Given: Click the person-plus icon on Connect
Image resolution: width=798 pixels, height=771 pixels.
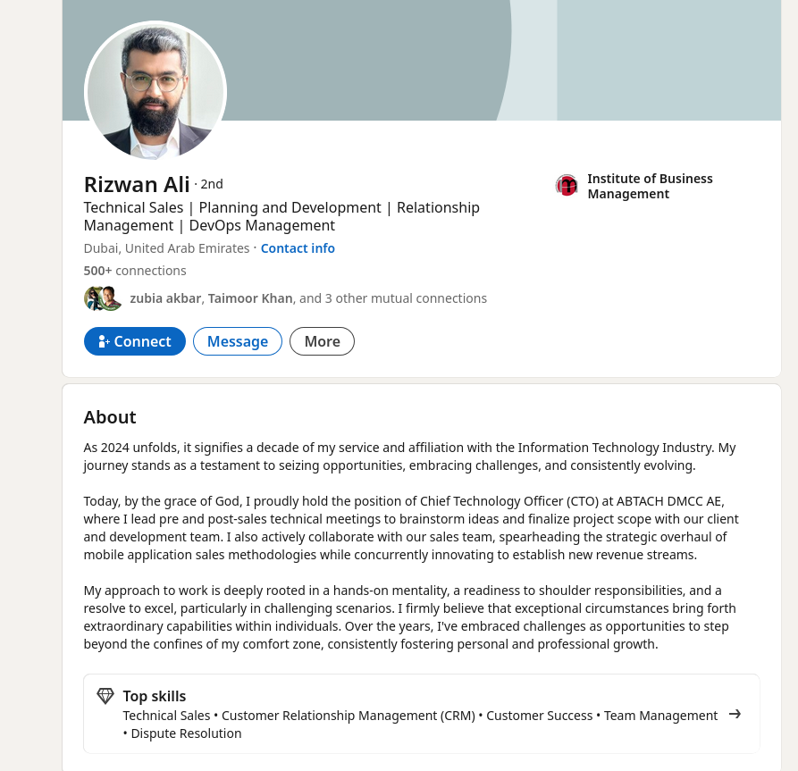Looking at the screenshot, I should (104, 341).
